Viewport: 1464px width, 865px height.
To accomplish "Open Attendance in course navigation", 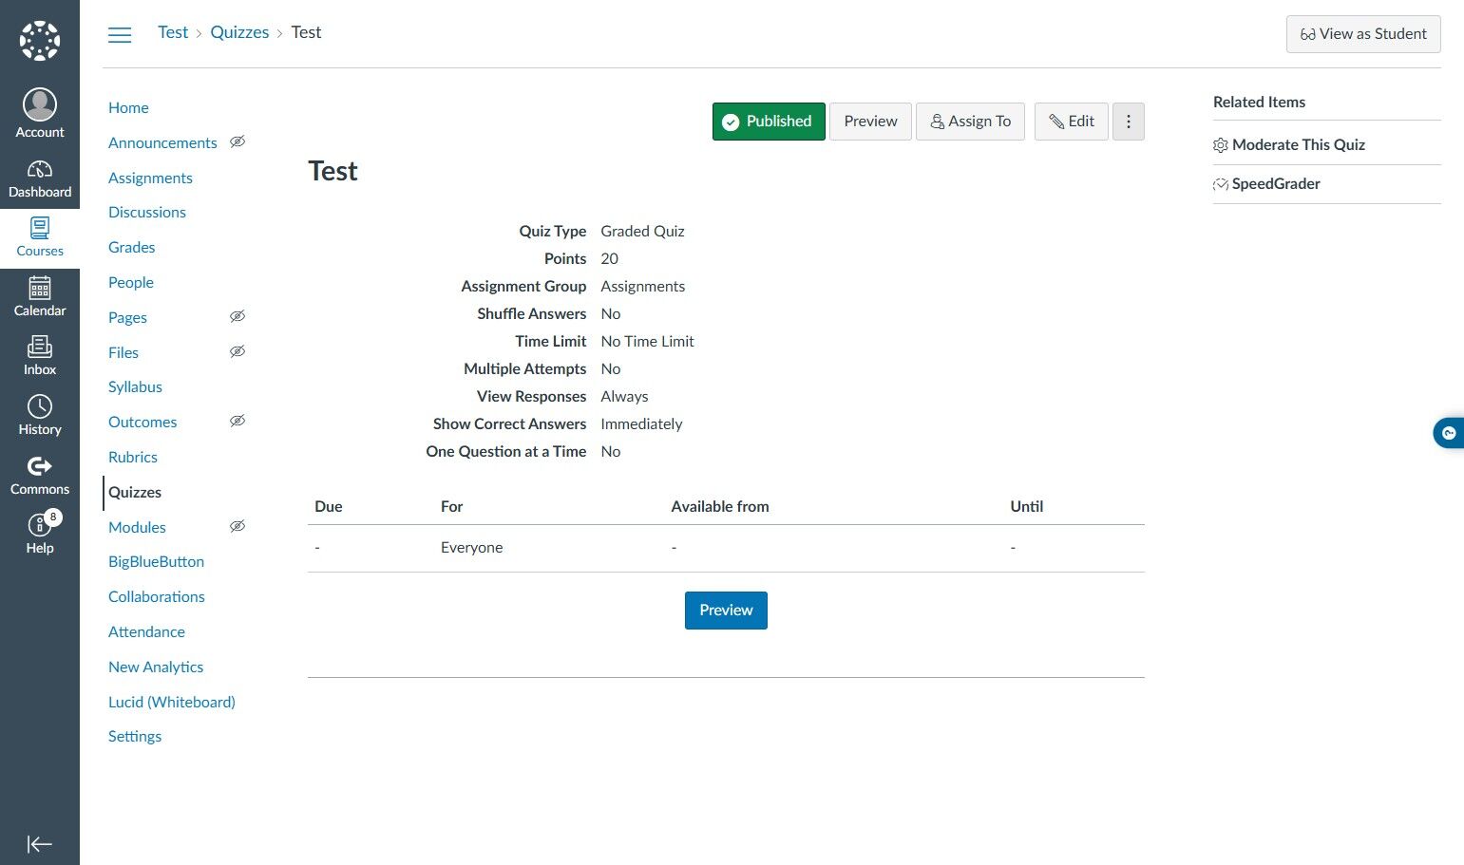I will coord(146,631).
